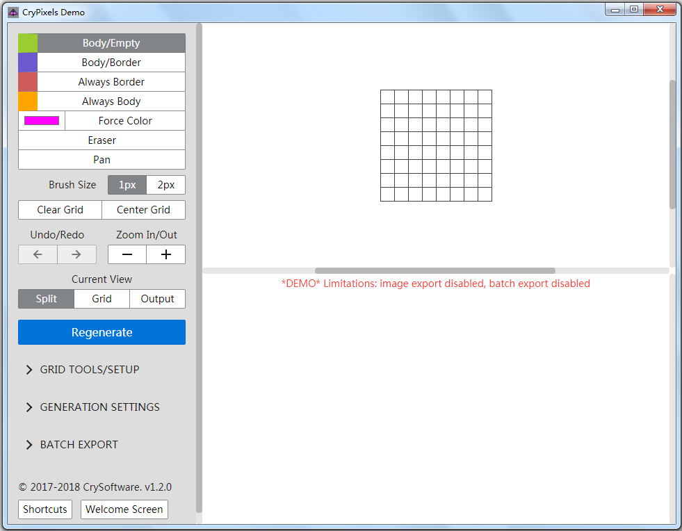
Task: Activate the Pan tool
Action: coord(102,159)
